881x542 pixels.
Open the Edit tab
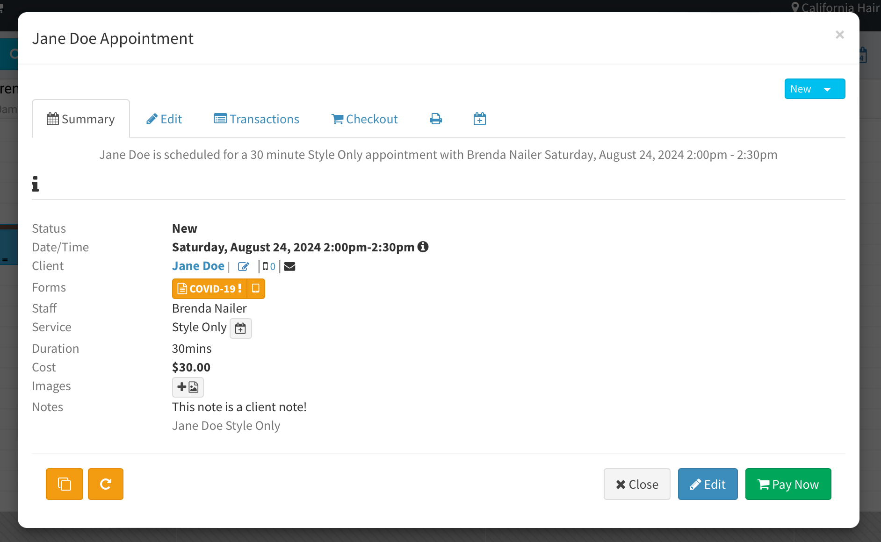tap(164, 119)
